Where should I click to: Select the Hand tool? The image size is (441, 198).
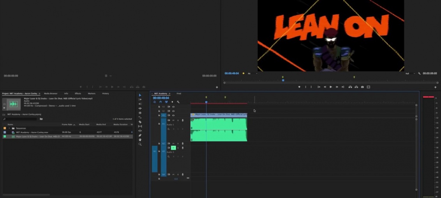[x=140, y=140]
